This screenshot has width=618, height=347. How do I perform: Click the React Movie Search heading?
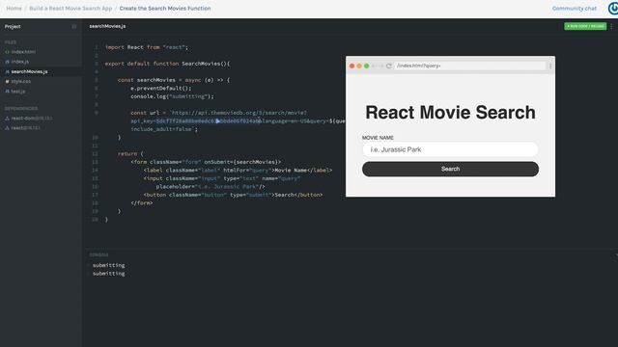point(450,113)
